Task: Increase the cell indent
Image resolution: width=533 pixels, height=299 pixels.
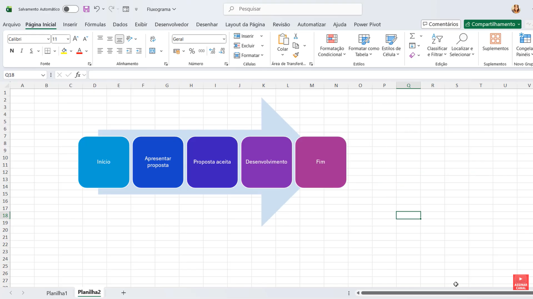Action: click(139, 51)
